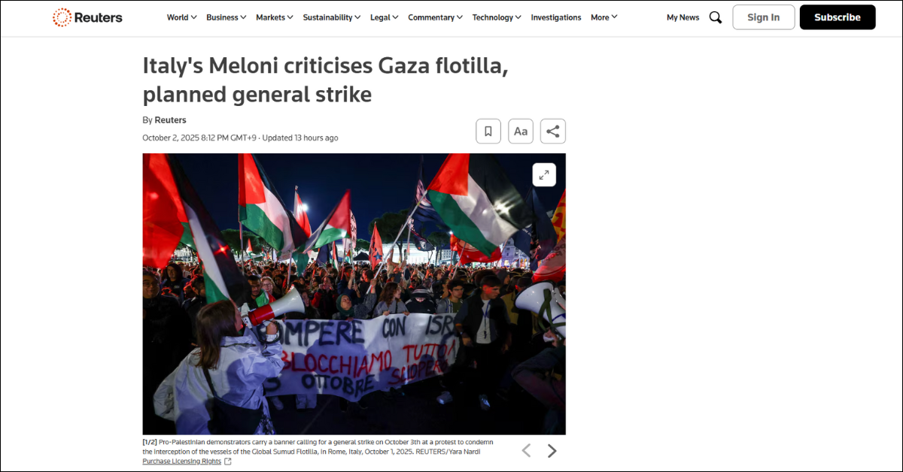Image resolution: width=903 pixels, height=472 pixels.
Task: Bookmark this article with the save icon
Action: click(488, 132)
